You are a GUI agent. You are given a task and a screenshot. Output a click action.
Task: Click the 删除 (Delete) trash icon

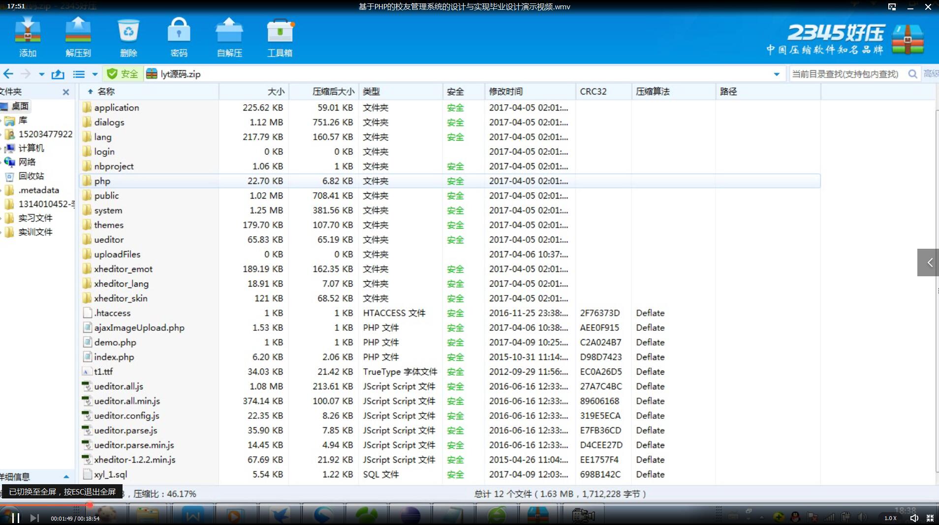(128, 37)
